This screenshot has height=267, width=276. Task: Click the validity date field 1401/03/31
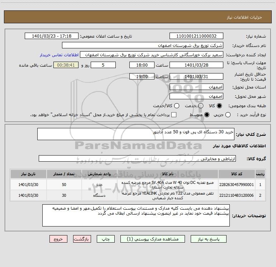coord(196,76)
